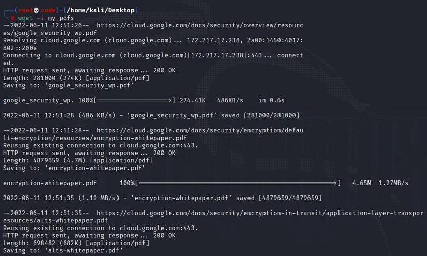
Task: Click 'alts-whitepaper.pdf' in the Saving to line
Action: click(86, 251)
